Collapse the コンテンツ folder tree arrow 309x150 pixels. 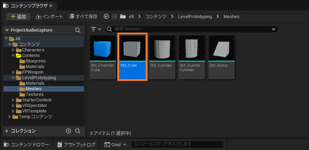point(10,44)
